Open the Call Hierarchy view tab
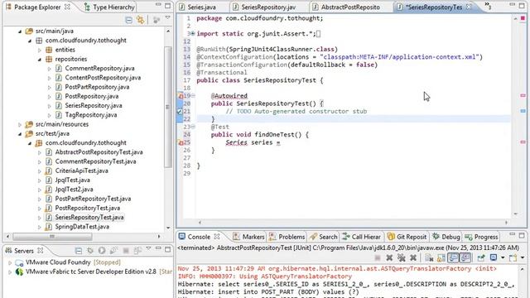The height and width of the screenshot is (298, 530). click(x=361, y=237)
